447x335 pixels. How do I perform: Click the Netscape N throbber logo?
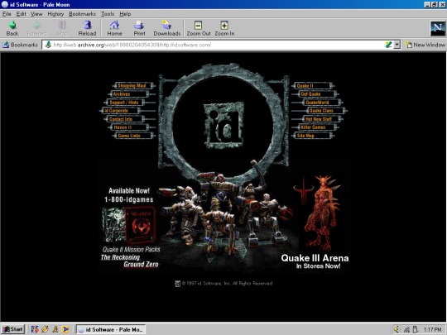click(438, 28)
